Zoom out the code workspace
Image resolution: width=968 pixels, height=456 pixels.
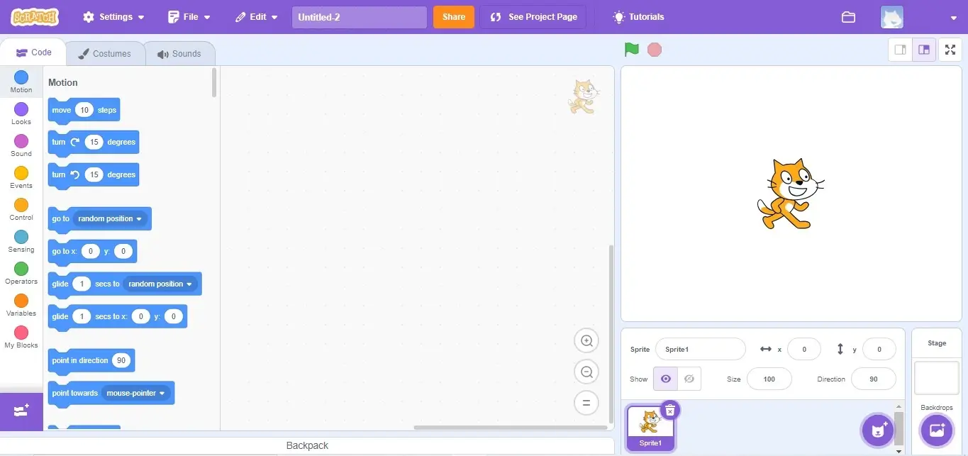click(586, 372)
